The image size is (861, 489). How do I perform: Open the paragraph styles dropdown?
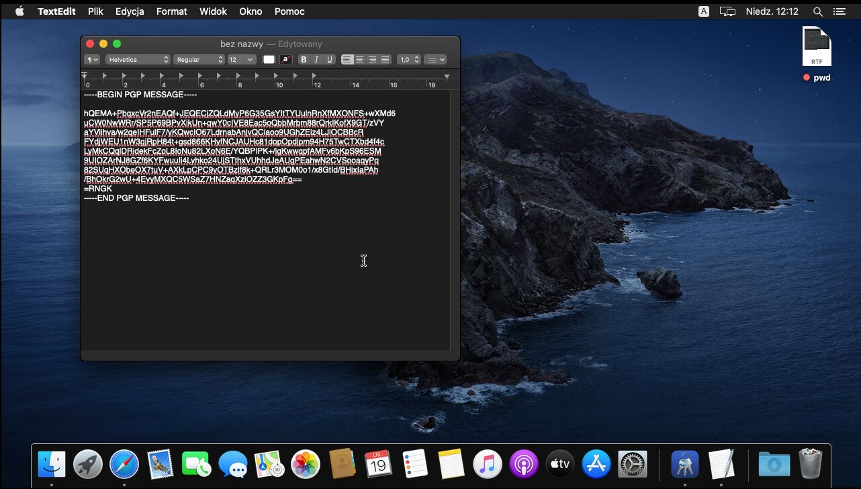click(91, 60)
